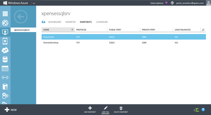Open Mobile Services phone icon in sidebar

(x=5, y=41)
